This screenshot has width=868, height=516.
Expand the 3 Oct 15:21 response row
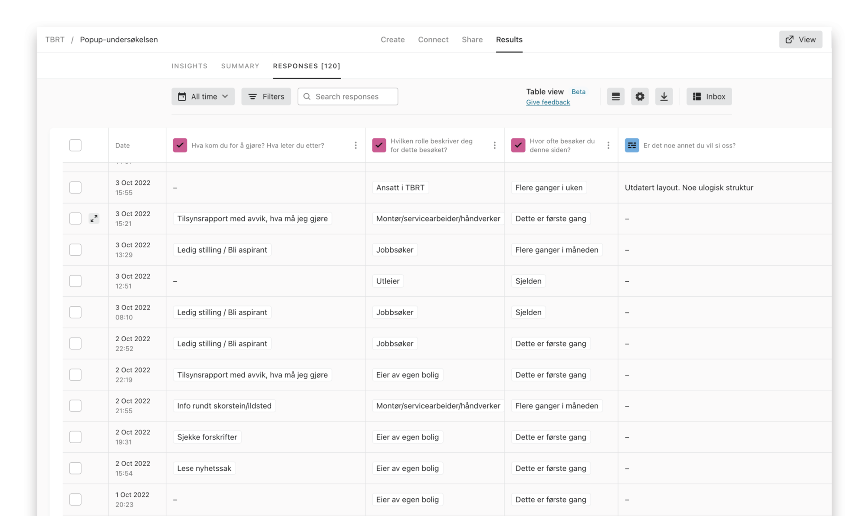94,218
